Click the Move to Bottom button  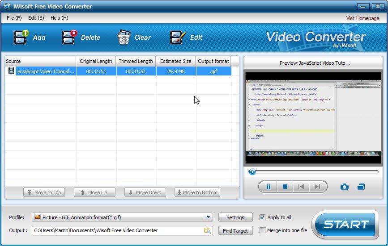click(197, 192)
